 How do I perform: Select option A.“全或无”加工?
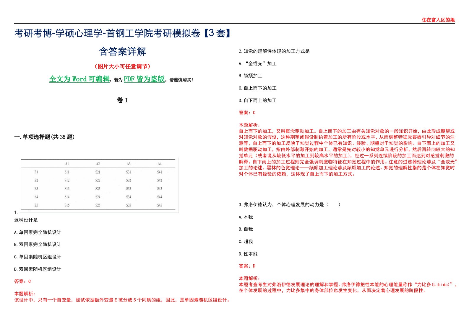[258, 64]
